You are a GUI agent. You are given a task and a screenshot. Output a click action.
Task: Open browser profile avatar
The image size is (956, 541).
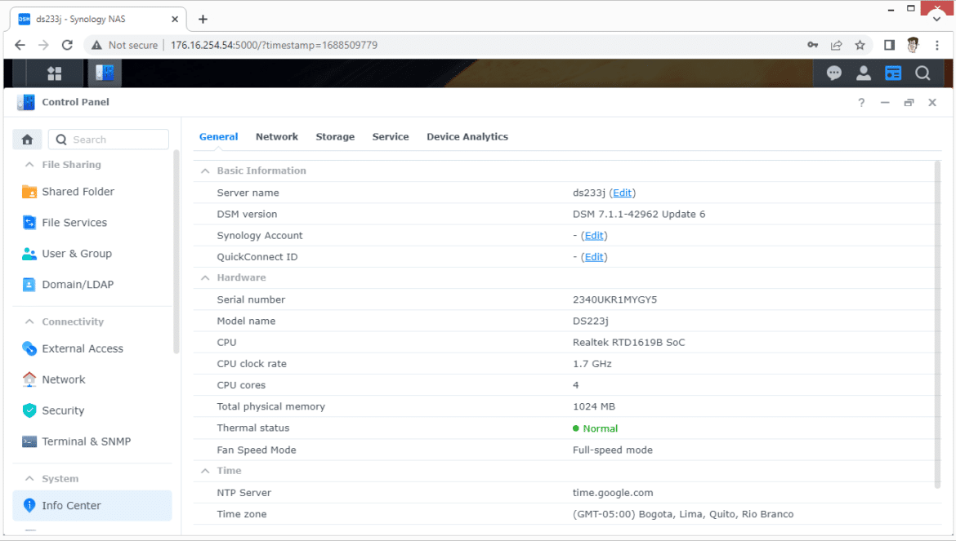click(x=913, y=45)
